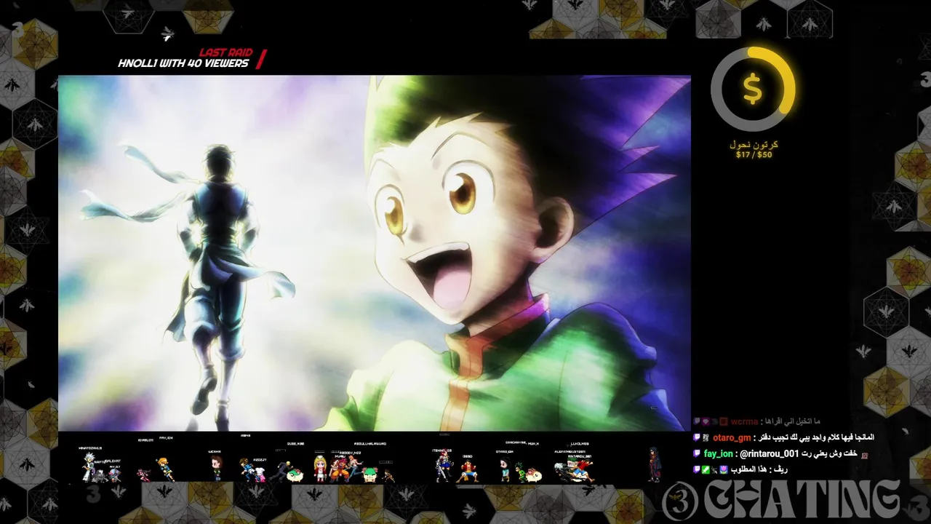Click the $17 / $50 goal amount
Image resolution: width=931 pixels, height=524 pixels.
(x=754, y=154)
